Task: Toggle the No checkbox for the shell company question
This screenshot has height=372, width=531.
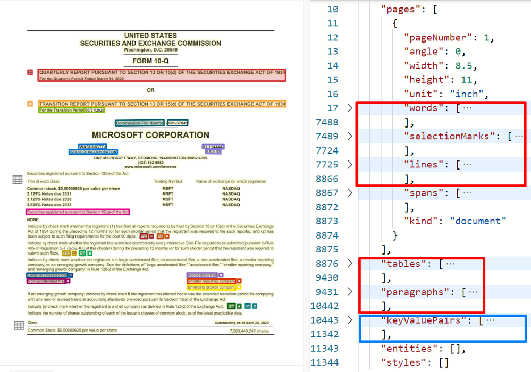Action: pyautogui.click(x=254, y=306)
